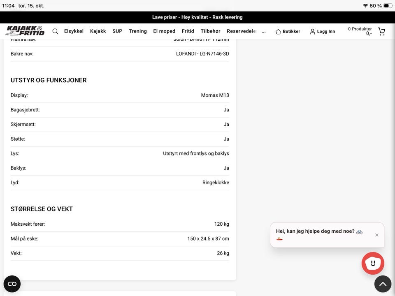Open the Elsykkel menu
Viewport: 395px width, 296px height.
point(74,31)
